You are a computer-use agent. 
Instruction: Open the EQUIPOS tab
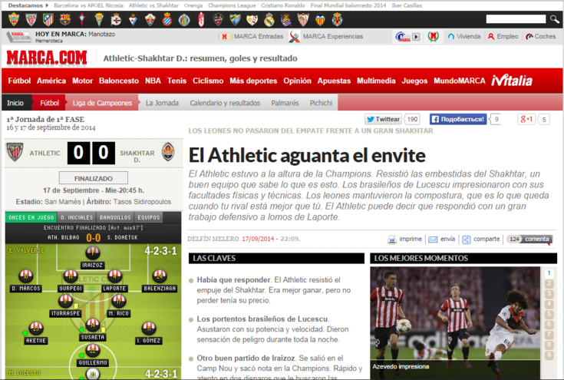coord(149,217)
